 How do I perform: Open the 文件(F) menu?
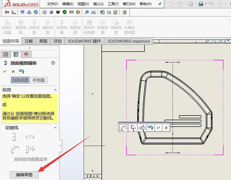click(53, 4)
